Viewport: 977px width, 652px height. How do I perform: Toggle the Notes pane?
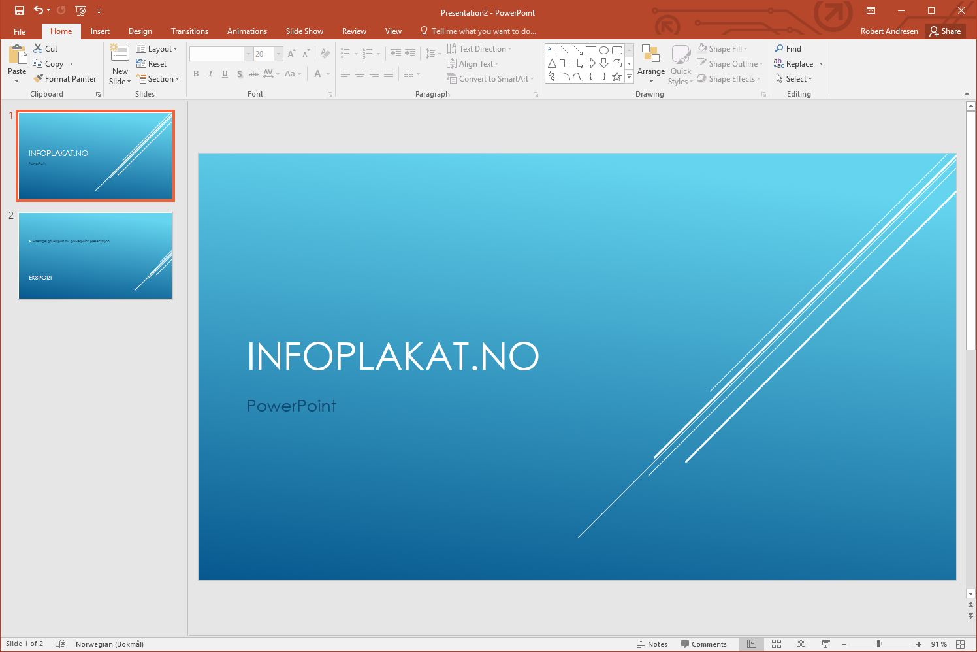(x=652, y=644)
